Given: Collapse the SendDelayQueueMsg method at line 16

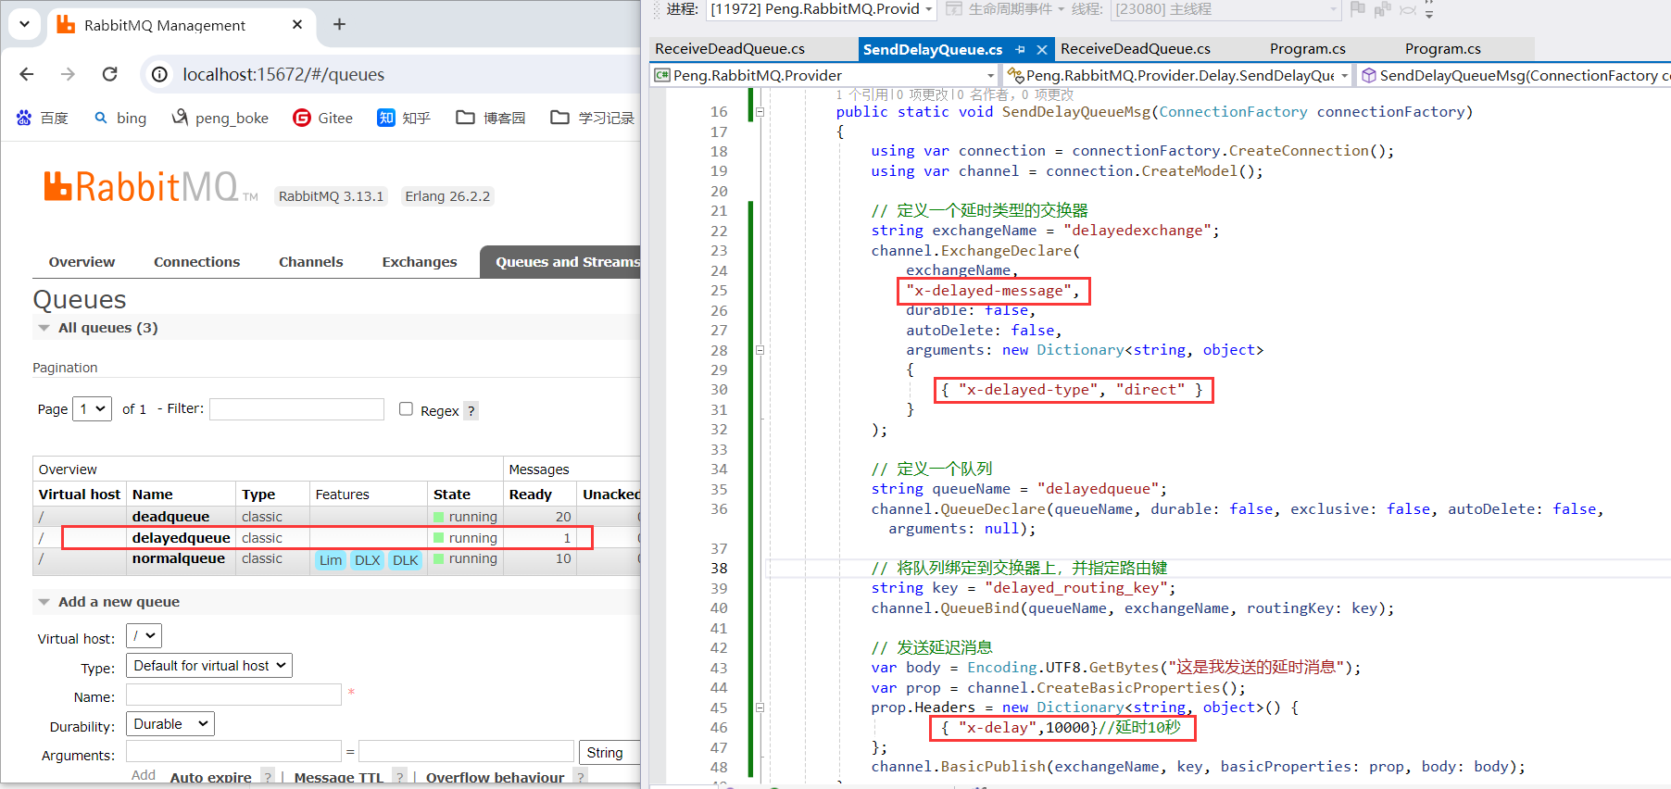Looking at the screenshot, I should pyautogui.click(x=760, y=112).
